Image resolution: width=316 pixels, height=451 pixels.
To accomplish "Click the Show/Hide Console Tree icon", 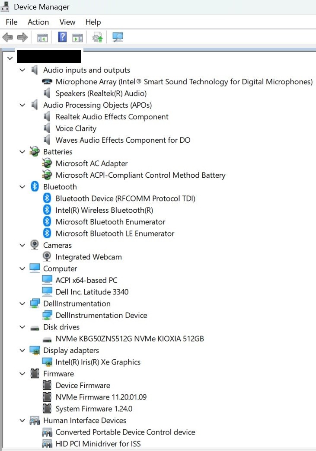I will pos(42,37).
